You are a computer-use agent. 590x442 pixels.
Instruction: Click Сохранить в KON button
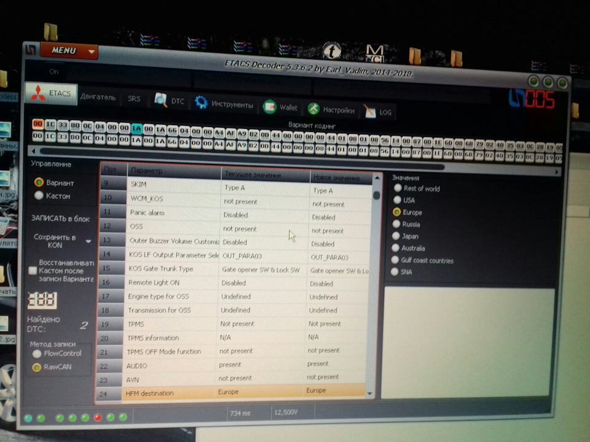(x=55, y=241)
